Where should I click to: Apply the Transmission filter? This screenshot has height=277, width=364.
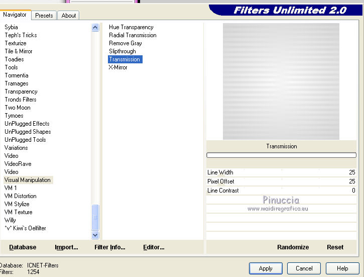pos(266,268)
